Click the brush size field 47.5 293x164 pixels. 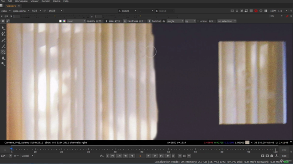tap(118, 21)
